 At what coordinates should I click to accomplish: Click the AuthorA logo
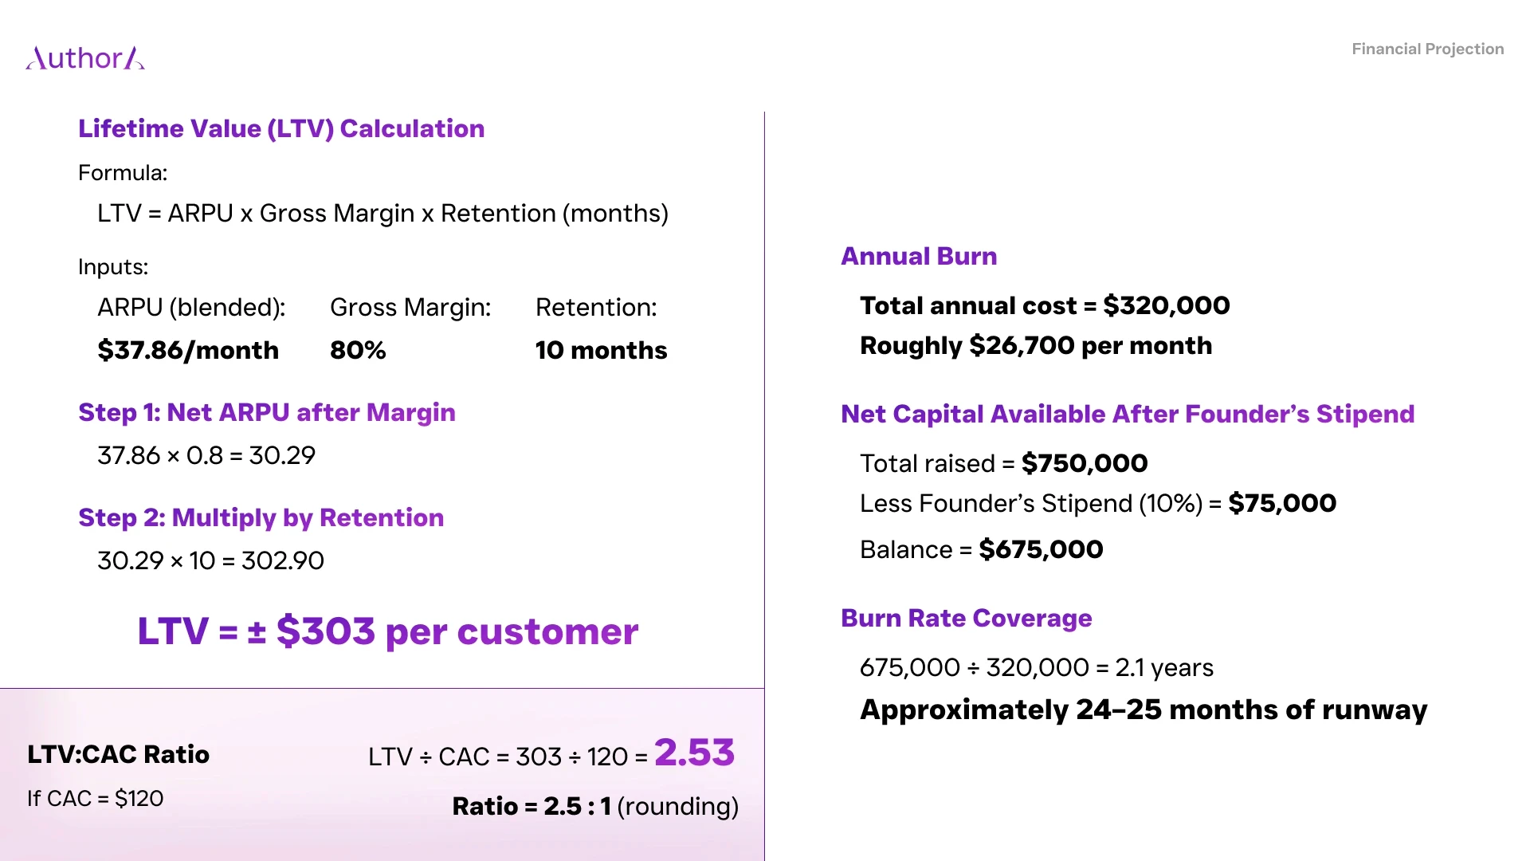pyautogui.click(x=85, y=57)
